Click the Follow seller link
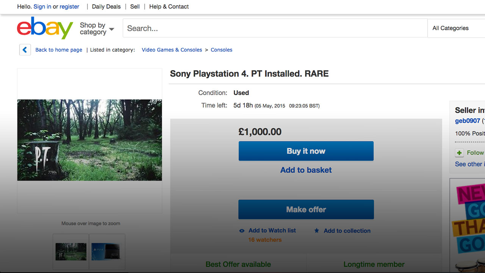 pyautogui.click(x=476, y=153)
